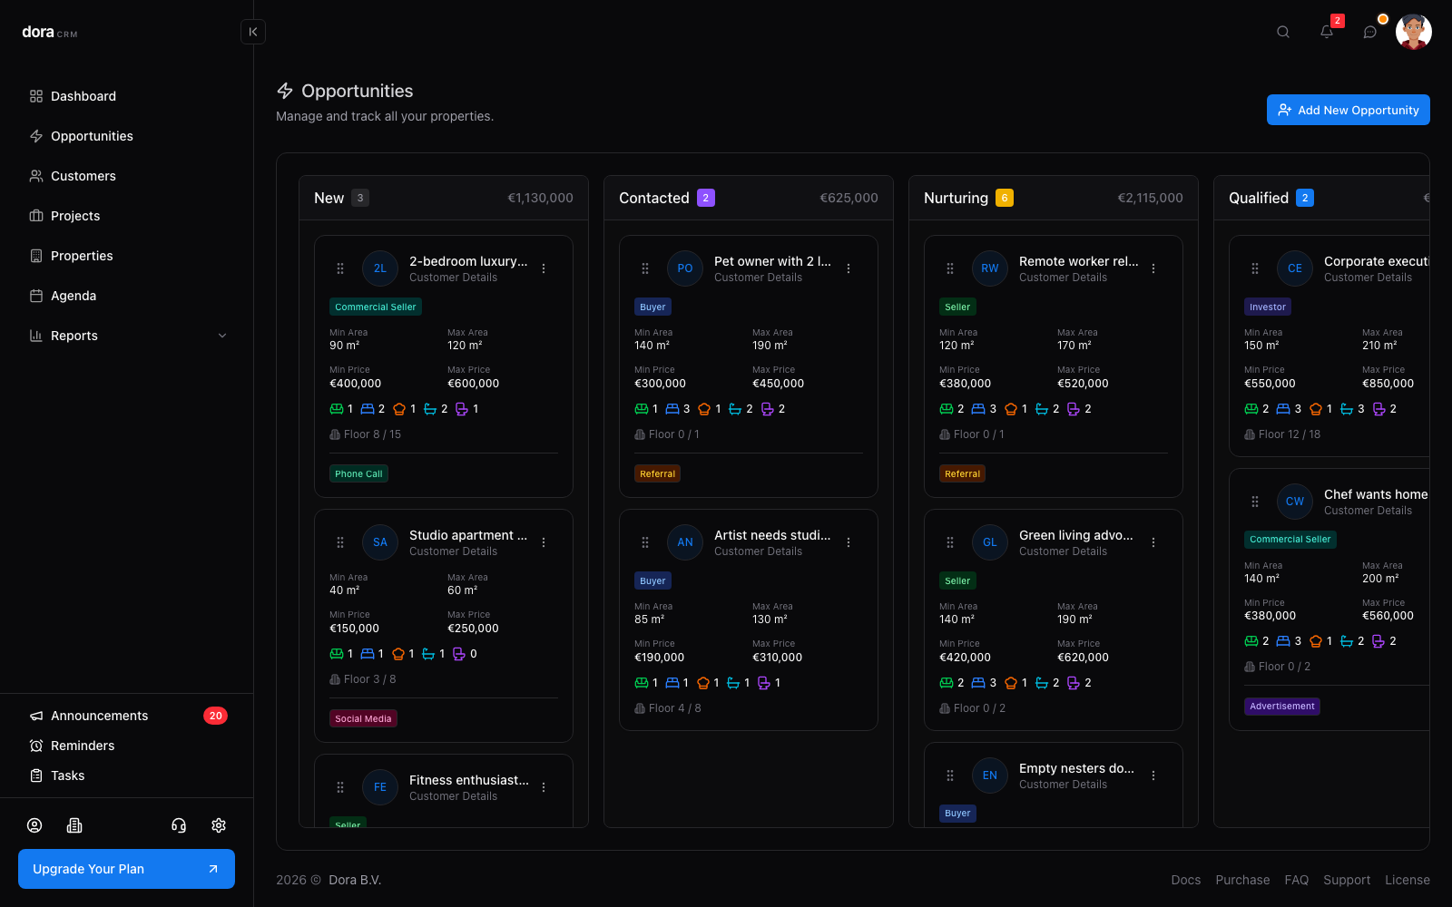
Task: Click drag handle of Remote worker card
Action: [x=950, y=268]
